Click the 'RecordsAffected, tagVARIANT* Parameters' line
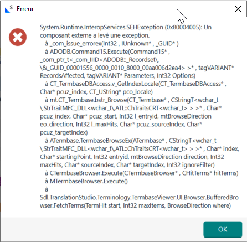Viewport: 247px width, 242px height. [117, 76]
